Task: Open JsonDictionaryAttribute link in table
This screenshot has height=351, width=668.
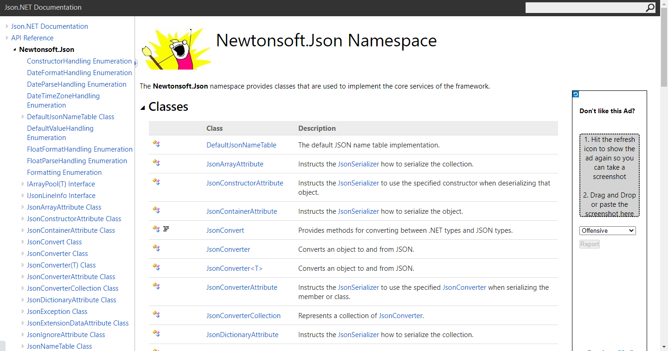Action: (x=243, y=335)
